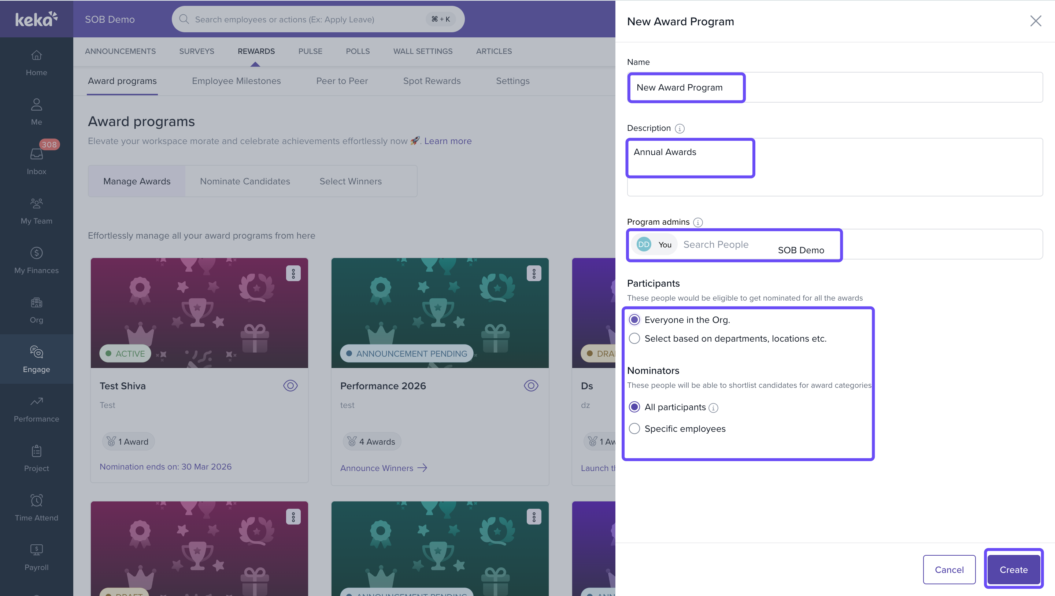Screen dimensions: 1055x596
Task: Select based on departments, locations option
Action: [634, 339]
